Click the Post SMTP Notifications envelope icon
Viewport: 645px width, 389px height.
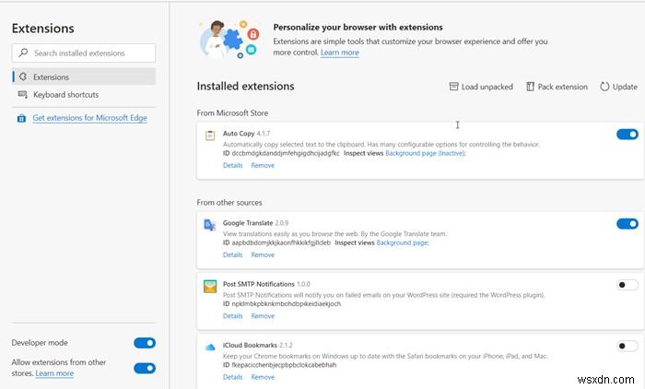(x=210, y=286)
